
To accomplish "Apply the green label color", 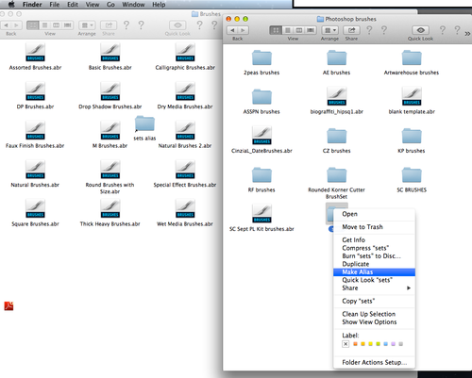I will click(379, 344).
